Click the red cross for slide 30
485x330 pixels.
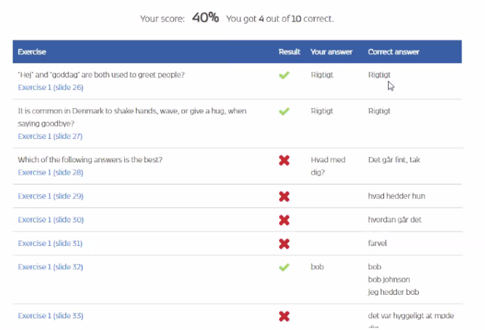[284, 220]
